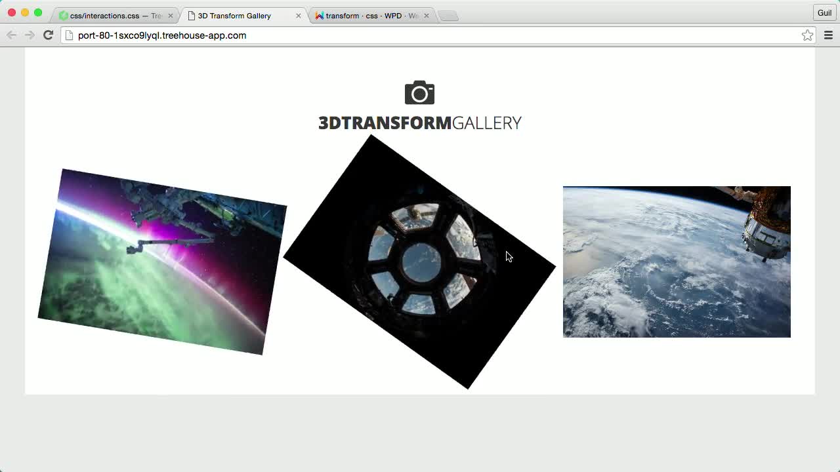Click the tilted aurora photo on the left
840x472 pixels.
click(x=163, y=261)
